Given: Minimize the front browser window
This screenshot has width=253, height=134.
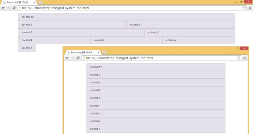Looking at the screenshot, I should 232,48.
